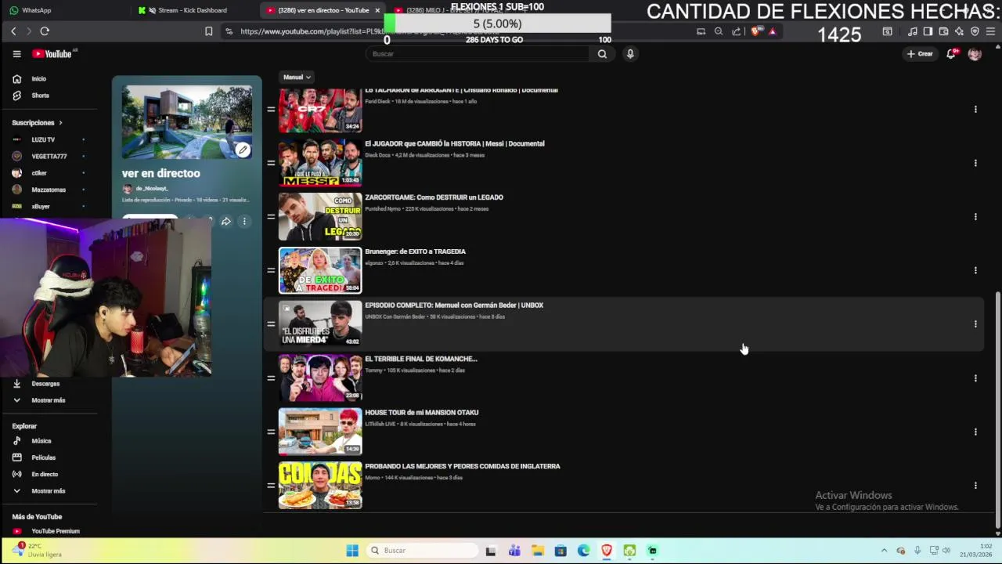Click the Brave Rewards triangle icon
Image resolution: width=1002 pixels, height=564 pixels.
pos(772,31)
